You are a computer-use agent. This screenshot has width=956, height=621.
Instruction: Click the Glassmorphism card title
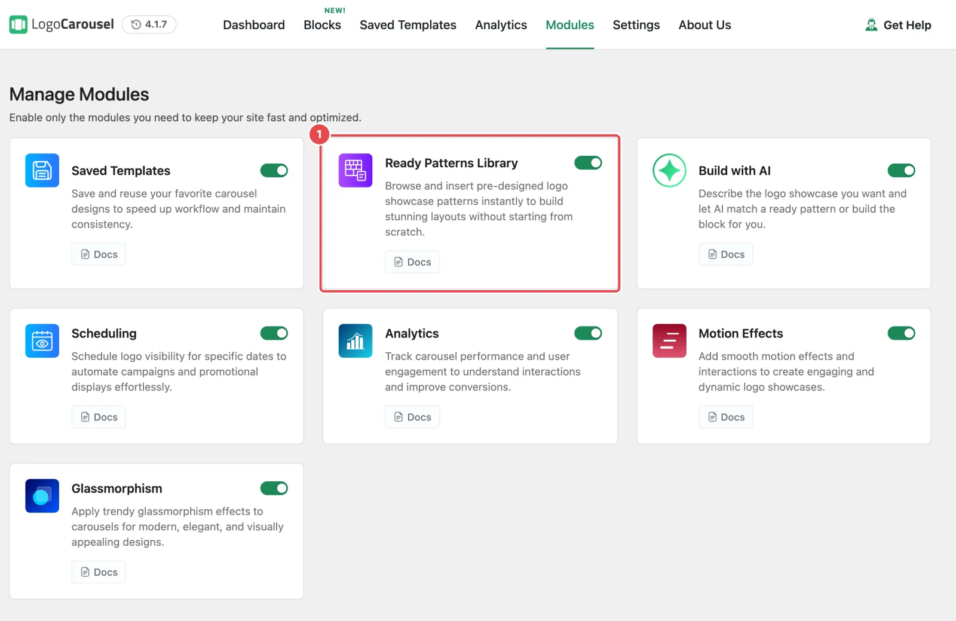pos(117,488)
